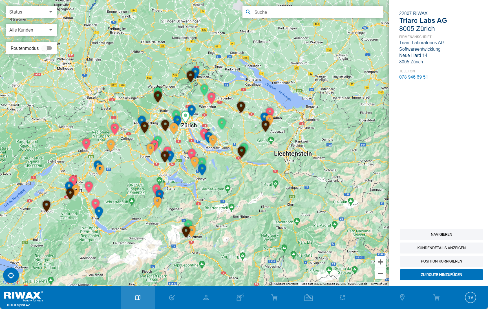The width and height of the screenshot is (488, 309).
Task: Expand the Alle Kunden dropdown
Action: 31,30
